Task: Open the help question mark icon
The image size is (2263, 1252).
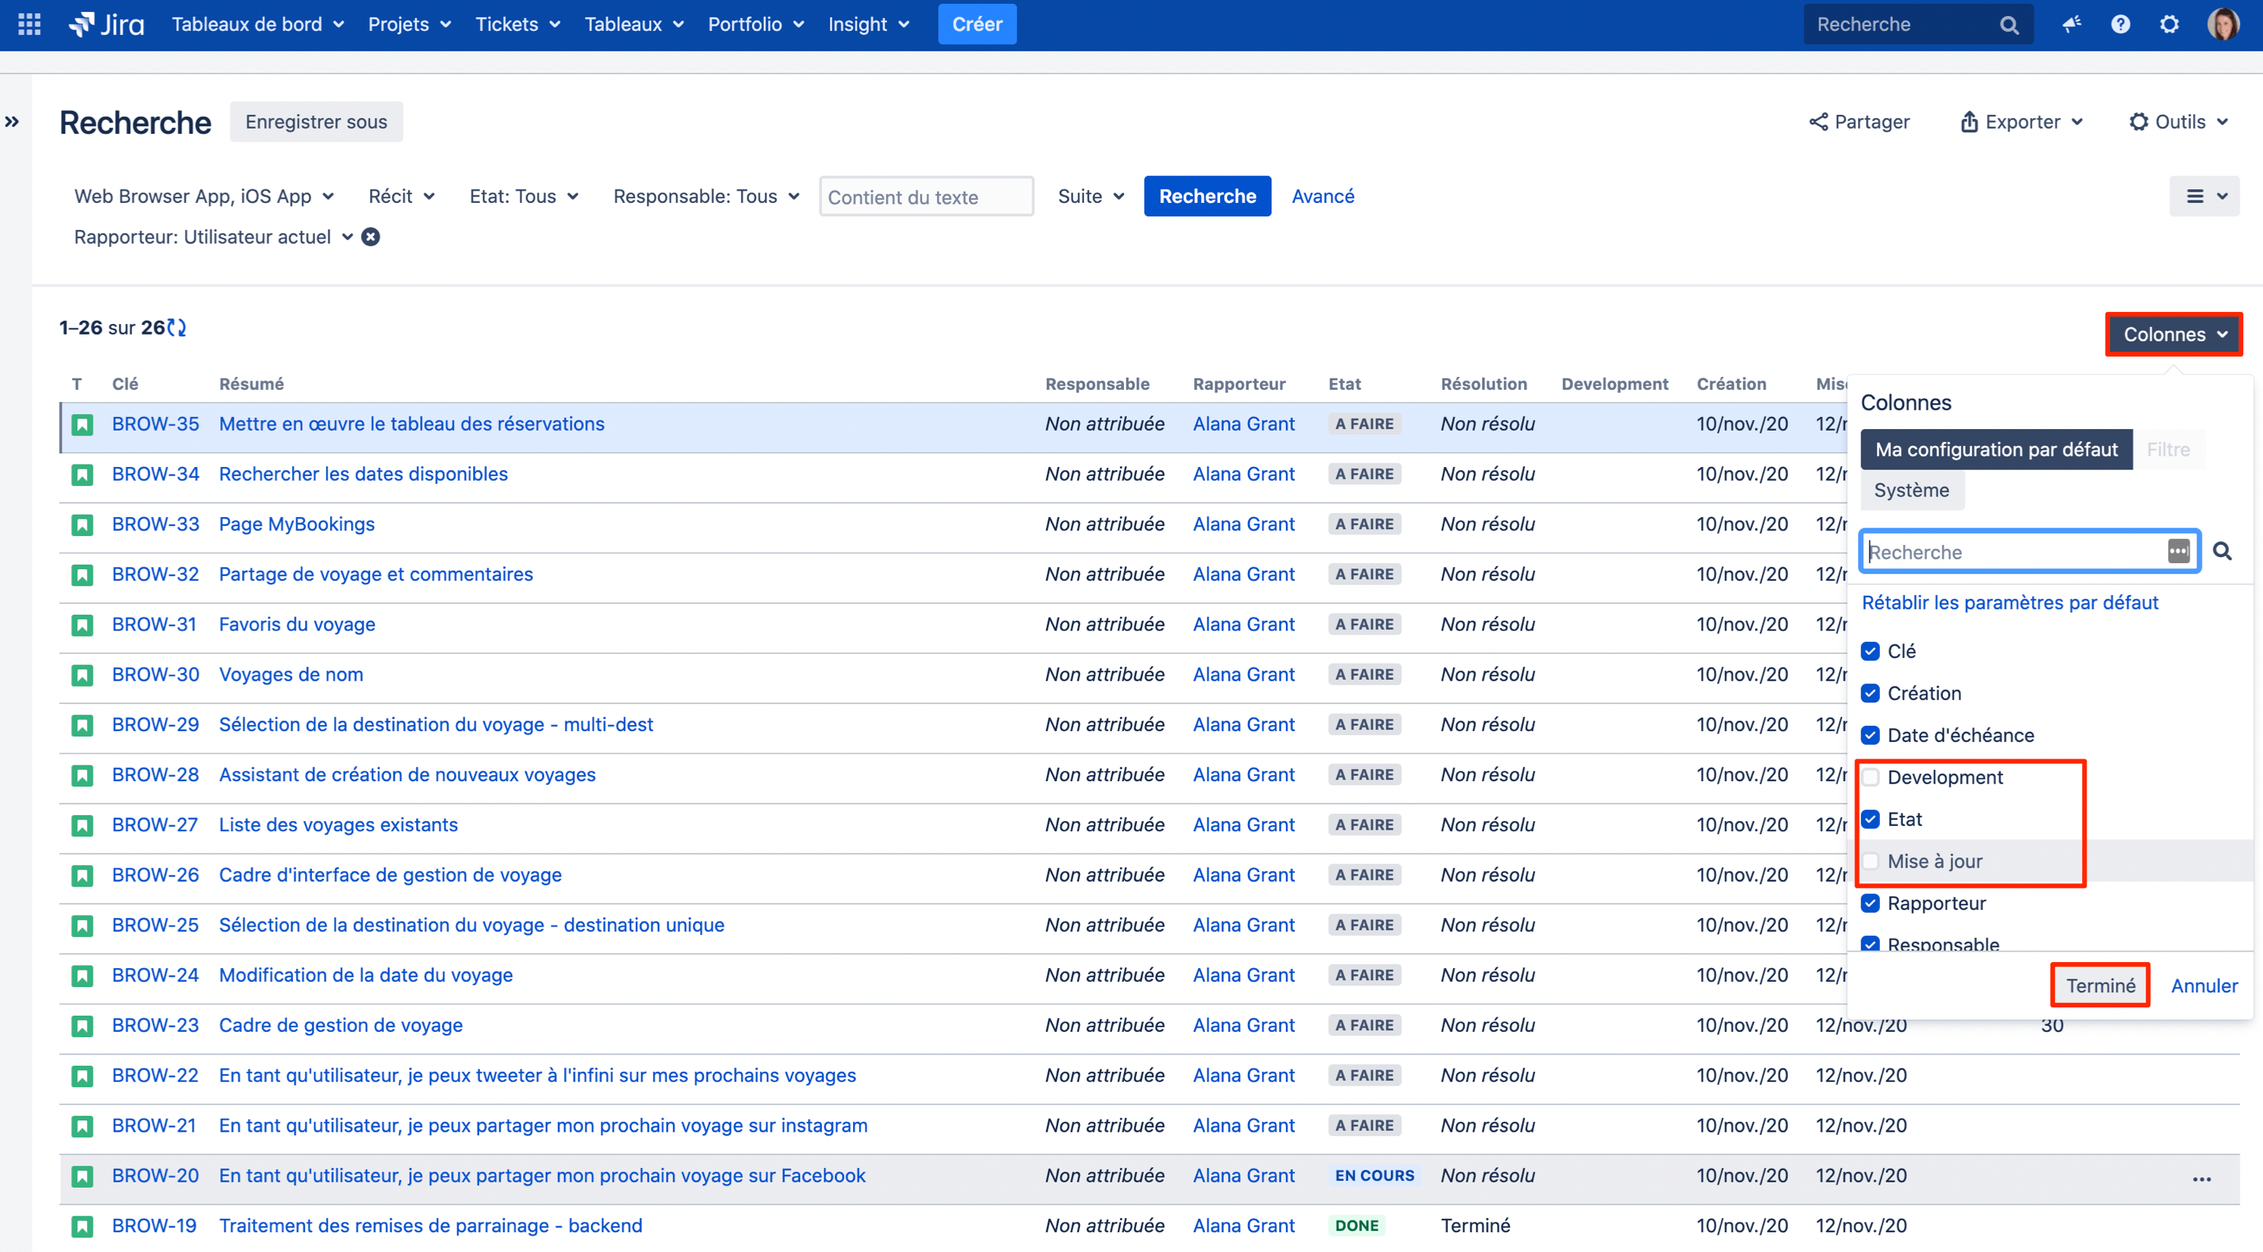Action: coord(2120,23)
